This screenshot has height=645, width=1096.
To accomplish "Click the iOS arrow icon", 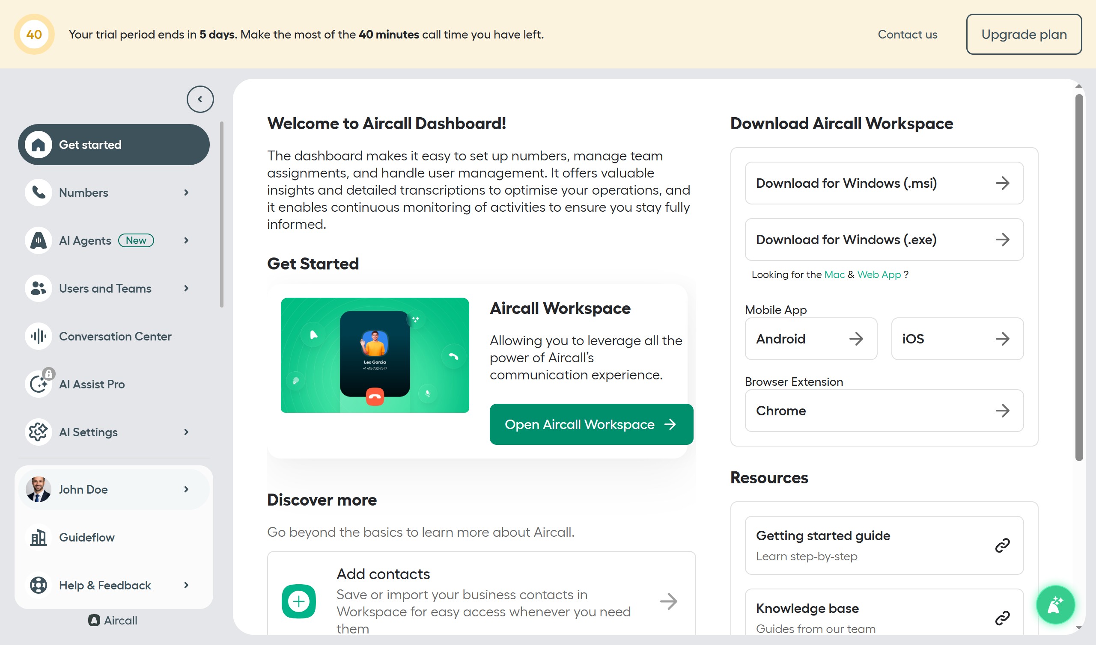I will click(x=1003, y=339).
